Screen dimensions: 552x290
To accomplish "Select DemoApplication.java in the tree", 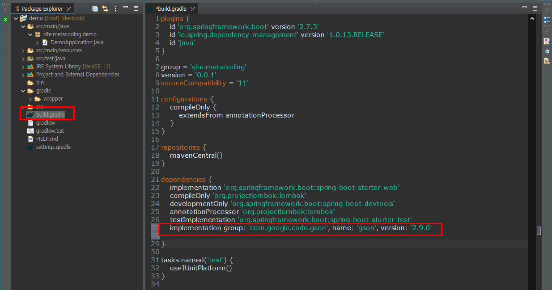I will tap(73, 42).
